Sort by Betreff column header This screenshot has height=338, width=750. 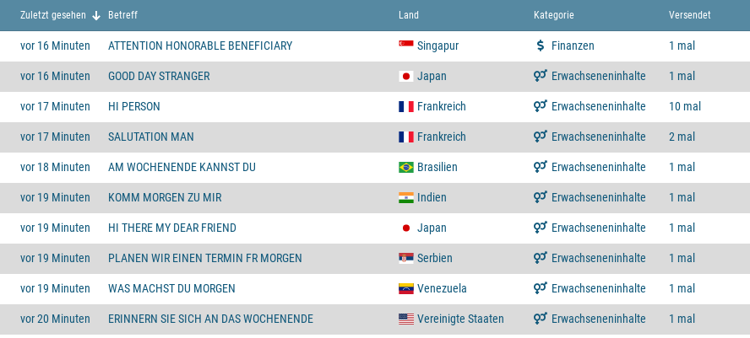(122, 15)
